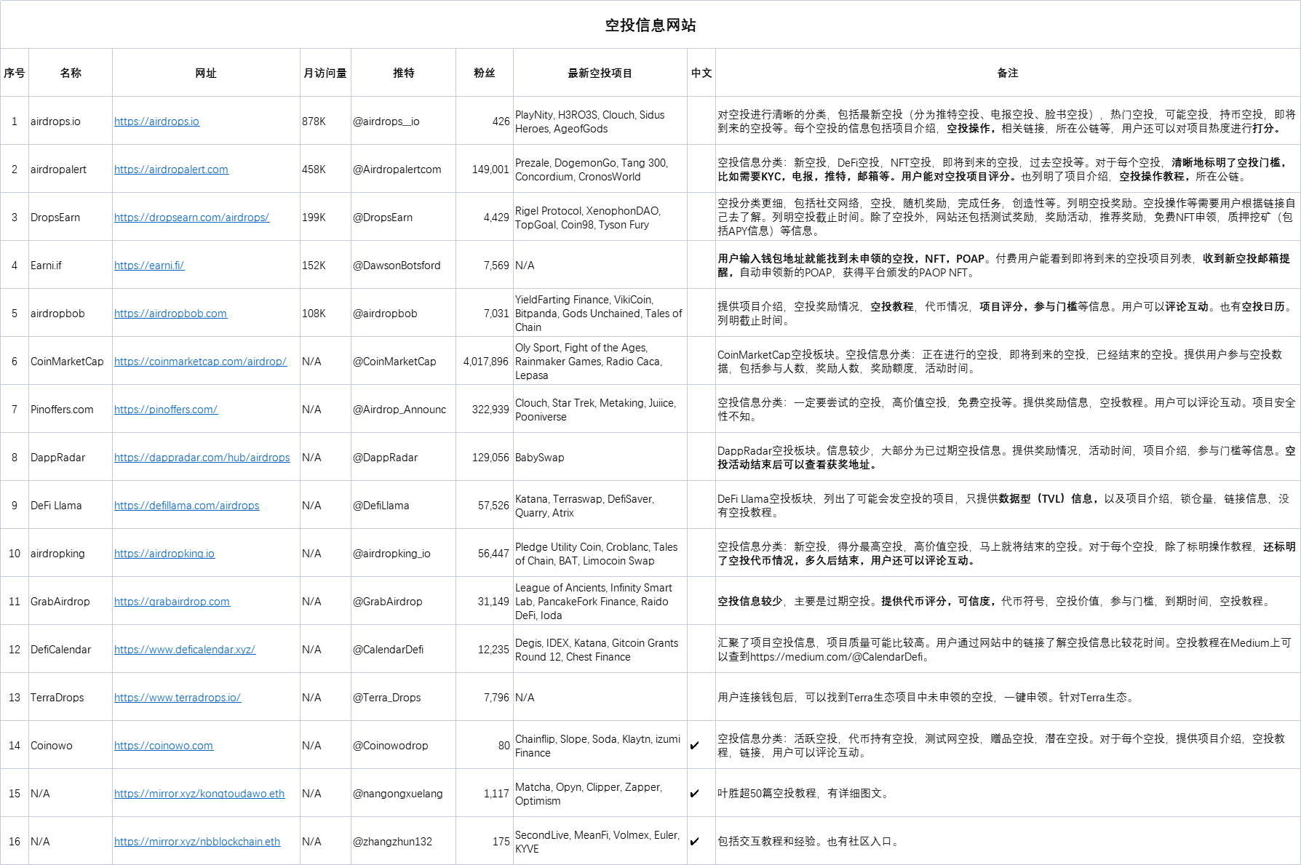
Task: Select the 中文 column header
Action: pyautogui.click(x=701, y=73)
